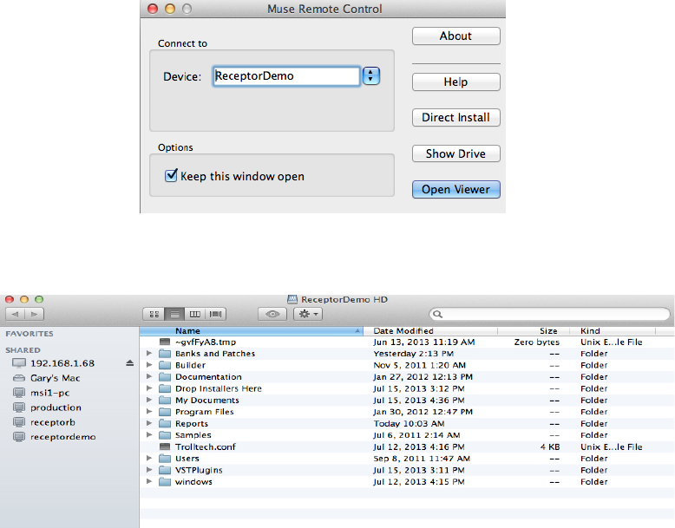Image resolution: width=675 pixels, height=528 pixels.
Task: Click the Drop Installers Here folder icon
Action: tap(165, 388)
